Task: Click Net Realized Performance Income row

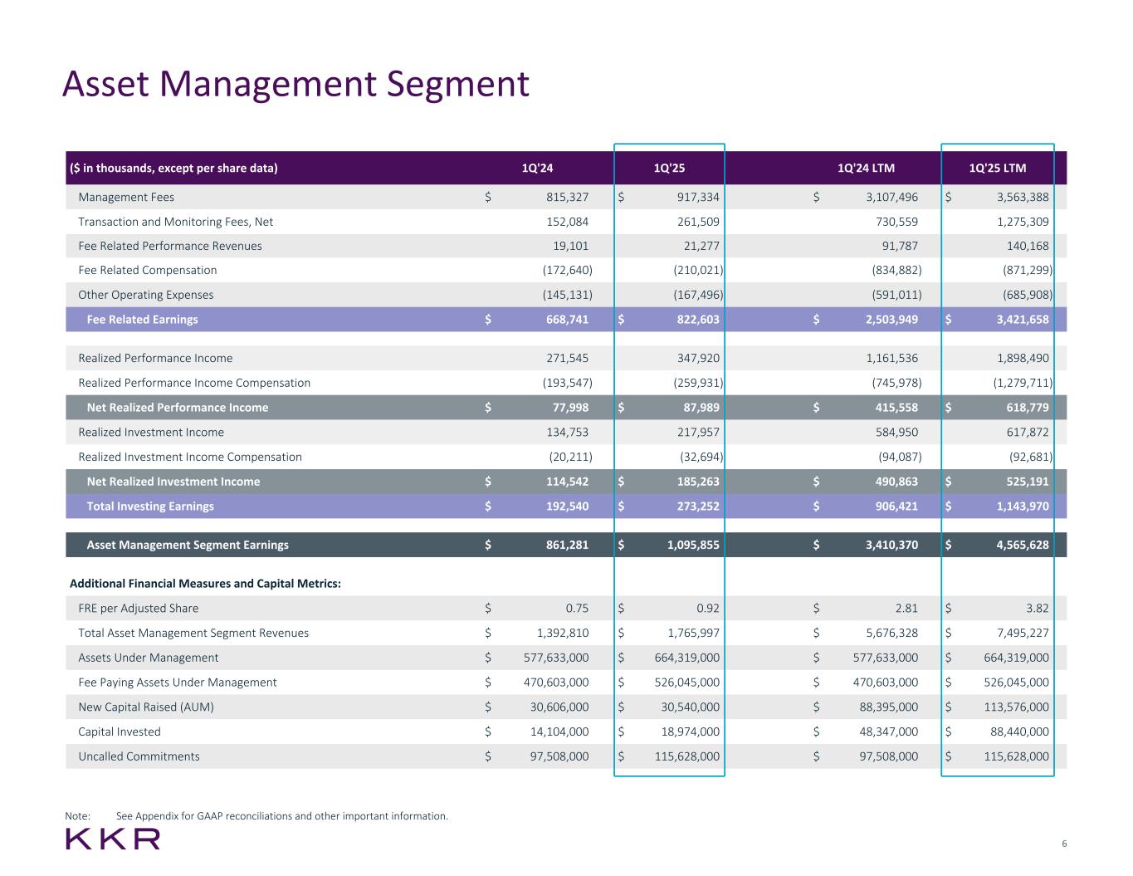Action: 566,408
